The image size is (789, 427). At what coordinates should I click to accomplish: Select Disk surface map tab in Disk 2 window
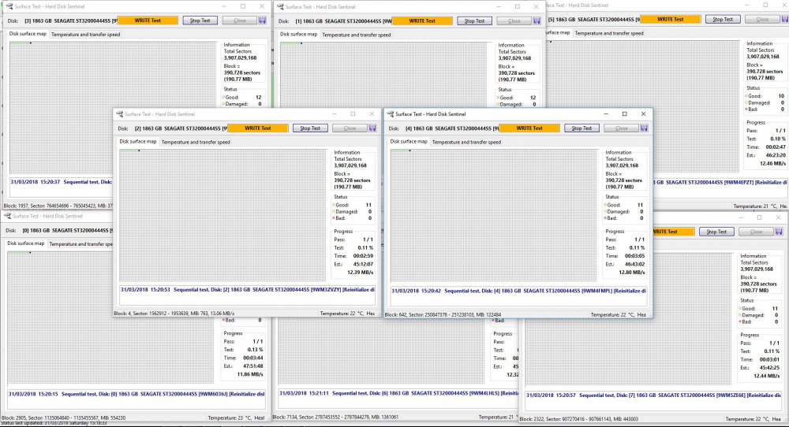138,142
